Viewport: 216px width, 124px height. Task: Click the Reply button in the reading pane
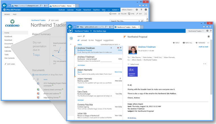click(x=176, y=43)
